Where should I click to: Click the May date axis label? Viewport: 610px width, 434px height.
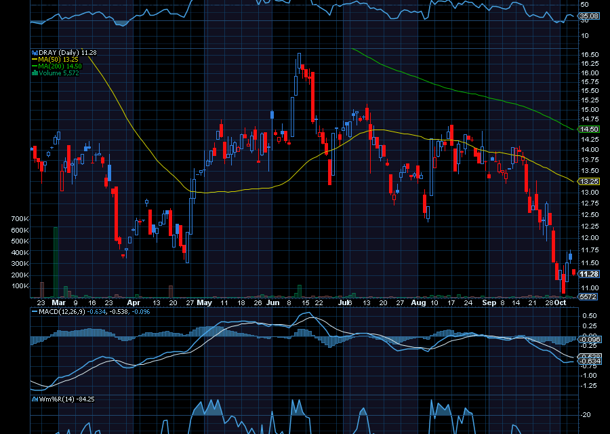[204, 302]
